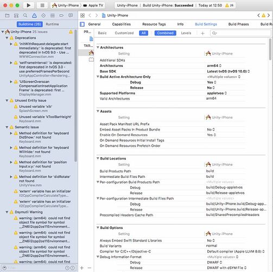Show Basic build settings

pyautogui.click(x=102, y=33)
